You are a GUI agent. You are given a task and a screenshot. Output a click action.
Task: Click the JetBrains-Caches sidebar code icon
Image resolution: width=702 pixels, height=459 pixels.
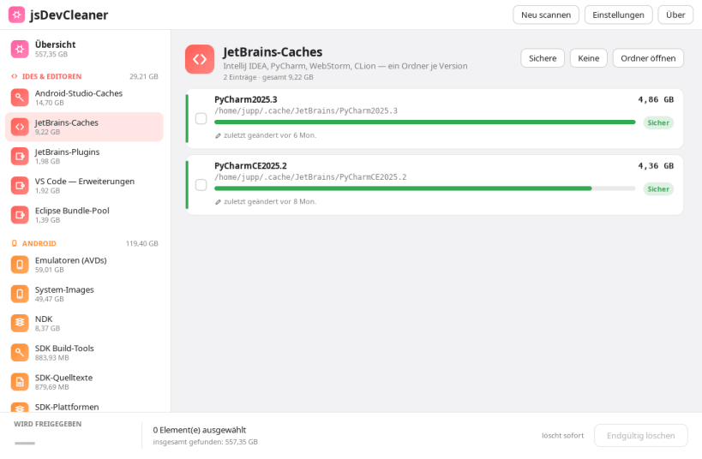click(20, 127)
